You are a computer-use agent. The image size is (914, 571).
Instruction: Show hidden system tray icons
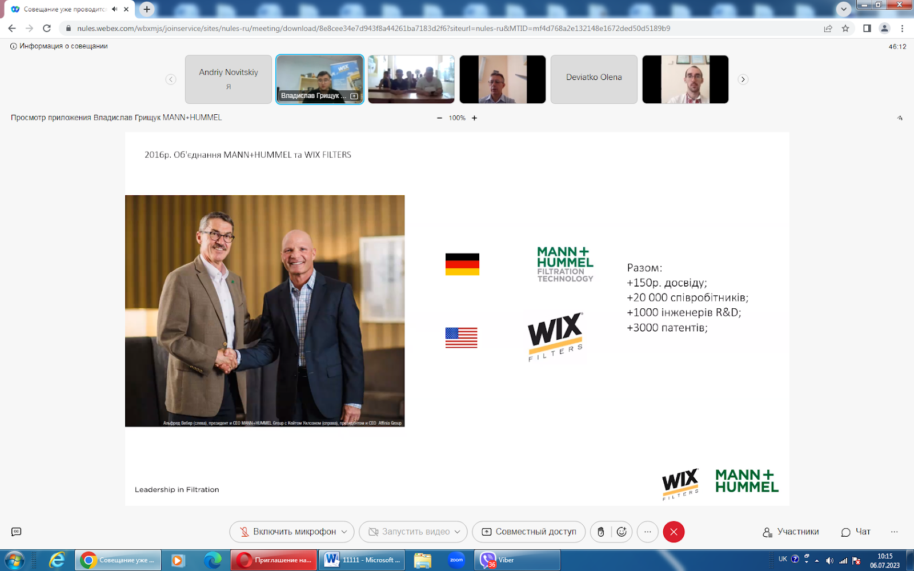817,561
